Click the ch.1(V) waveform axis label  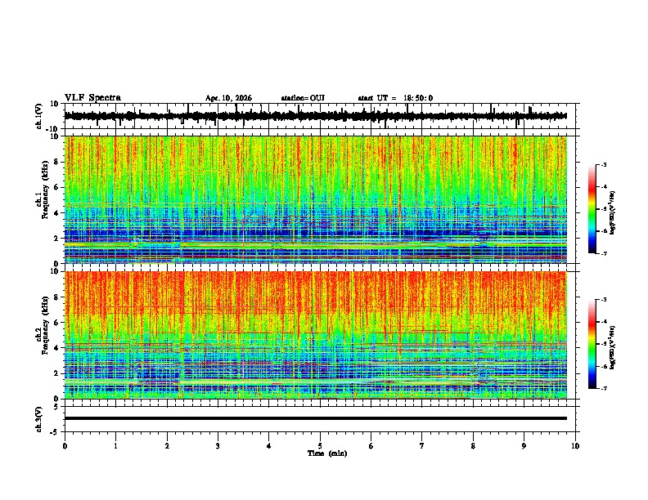39,116
